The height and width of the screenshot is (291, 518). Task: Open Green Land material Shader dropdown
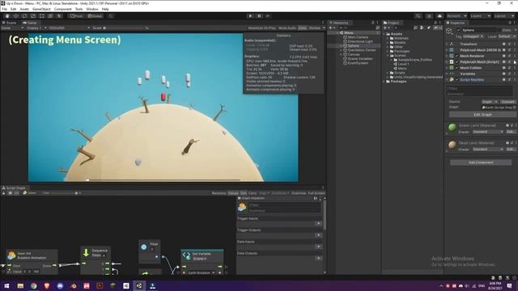[488, 132]
